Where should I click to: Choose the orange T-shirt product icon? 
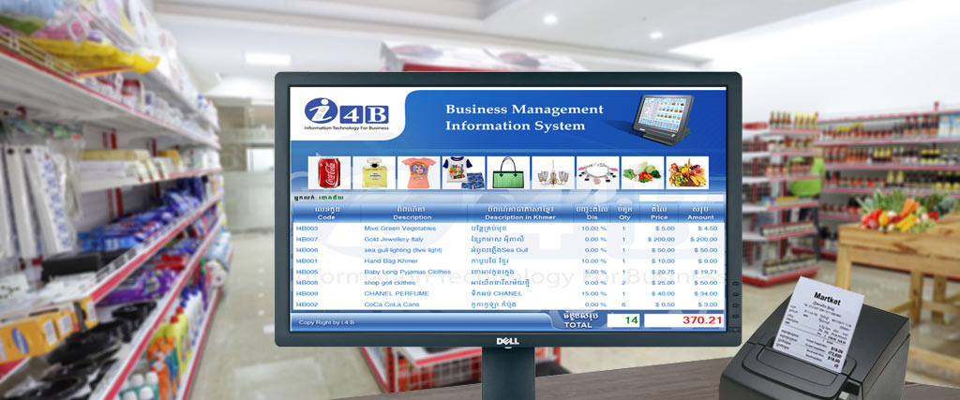418,173
